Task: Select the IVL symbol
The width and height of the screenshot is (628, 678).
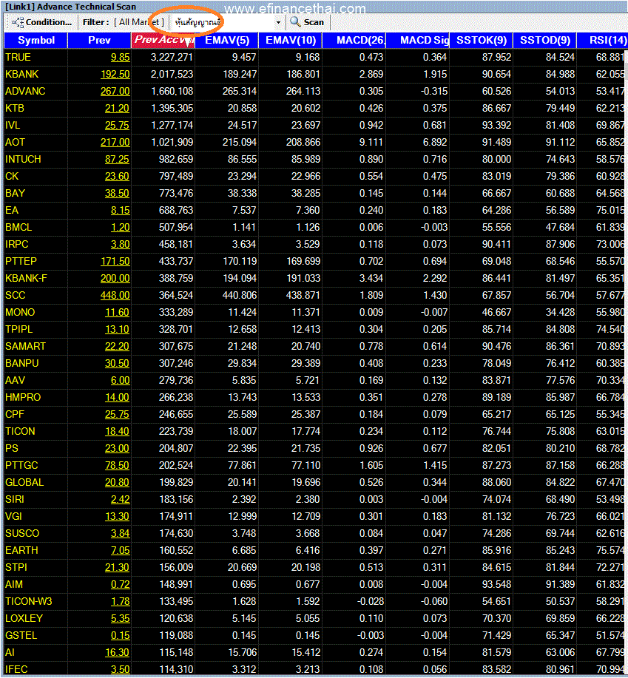Action: coord(13,125)
